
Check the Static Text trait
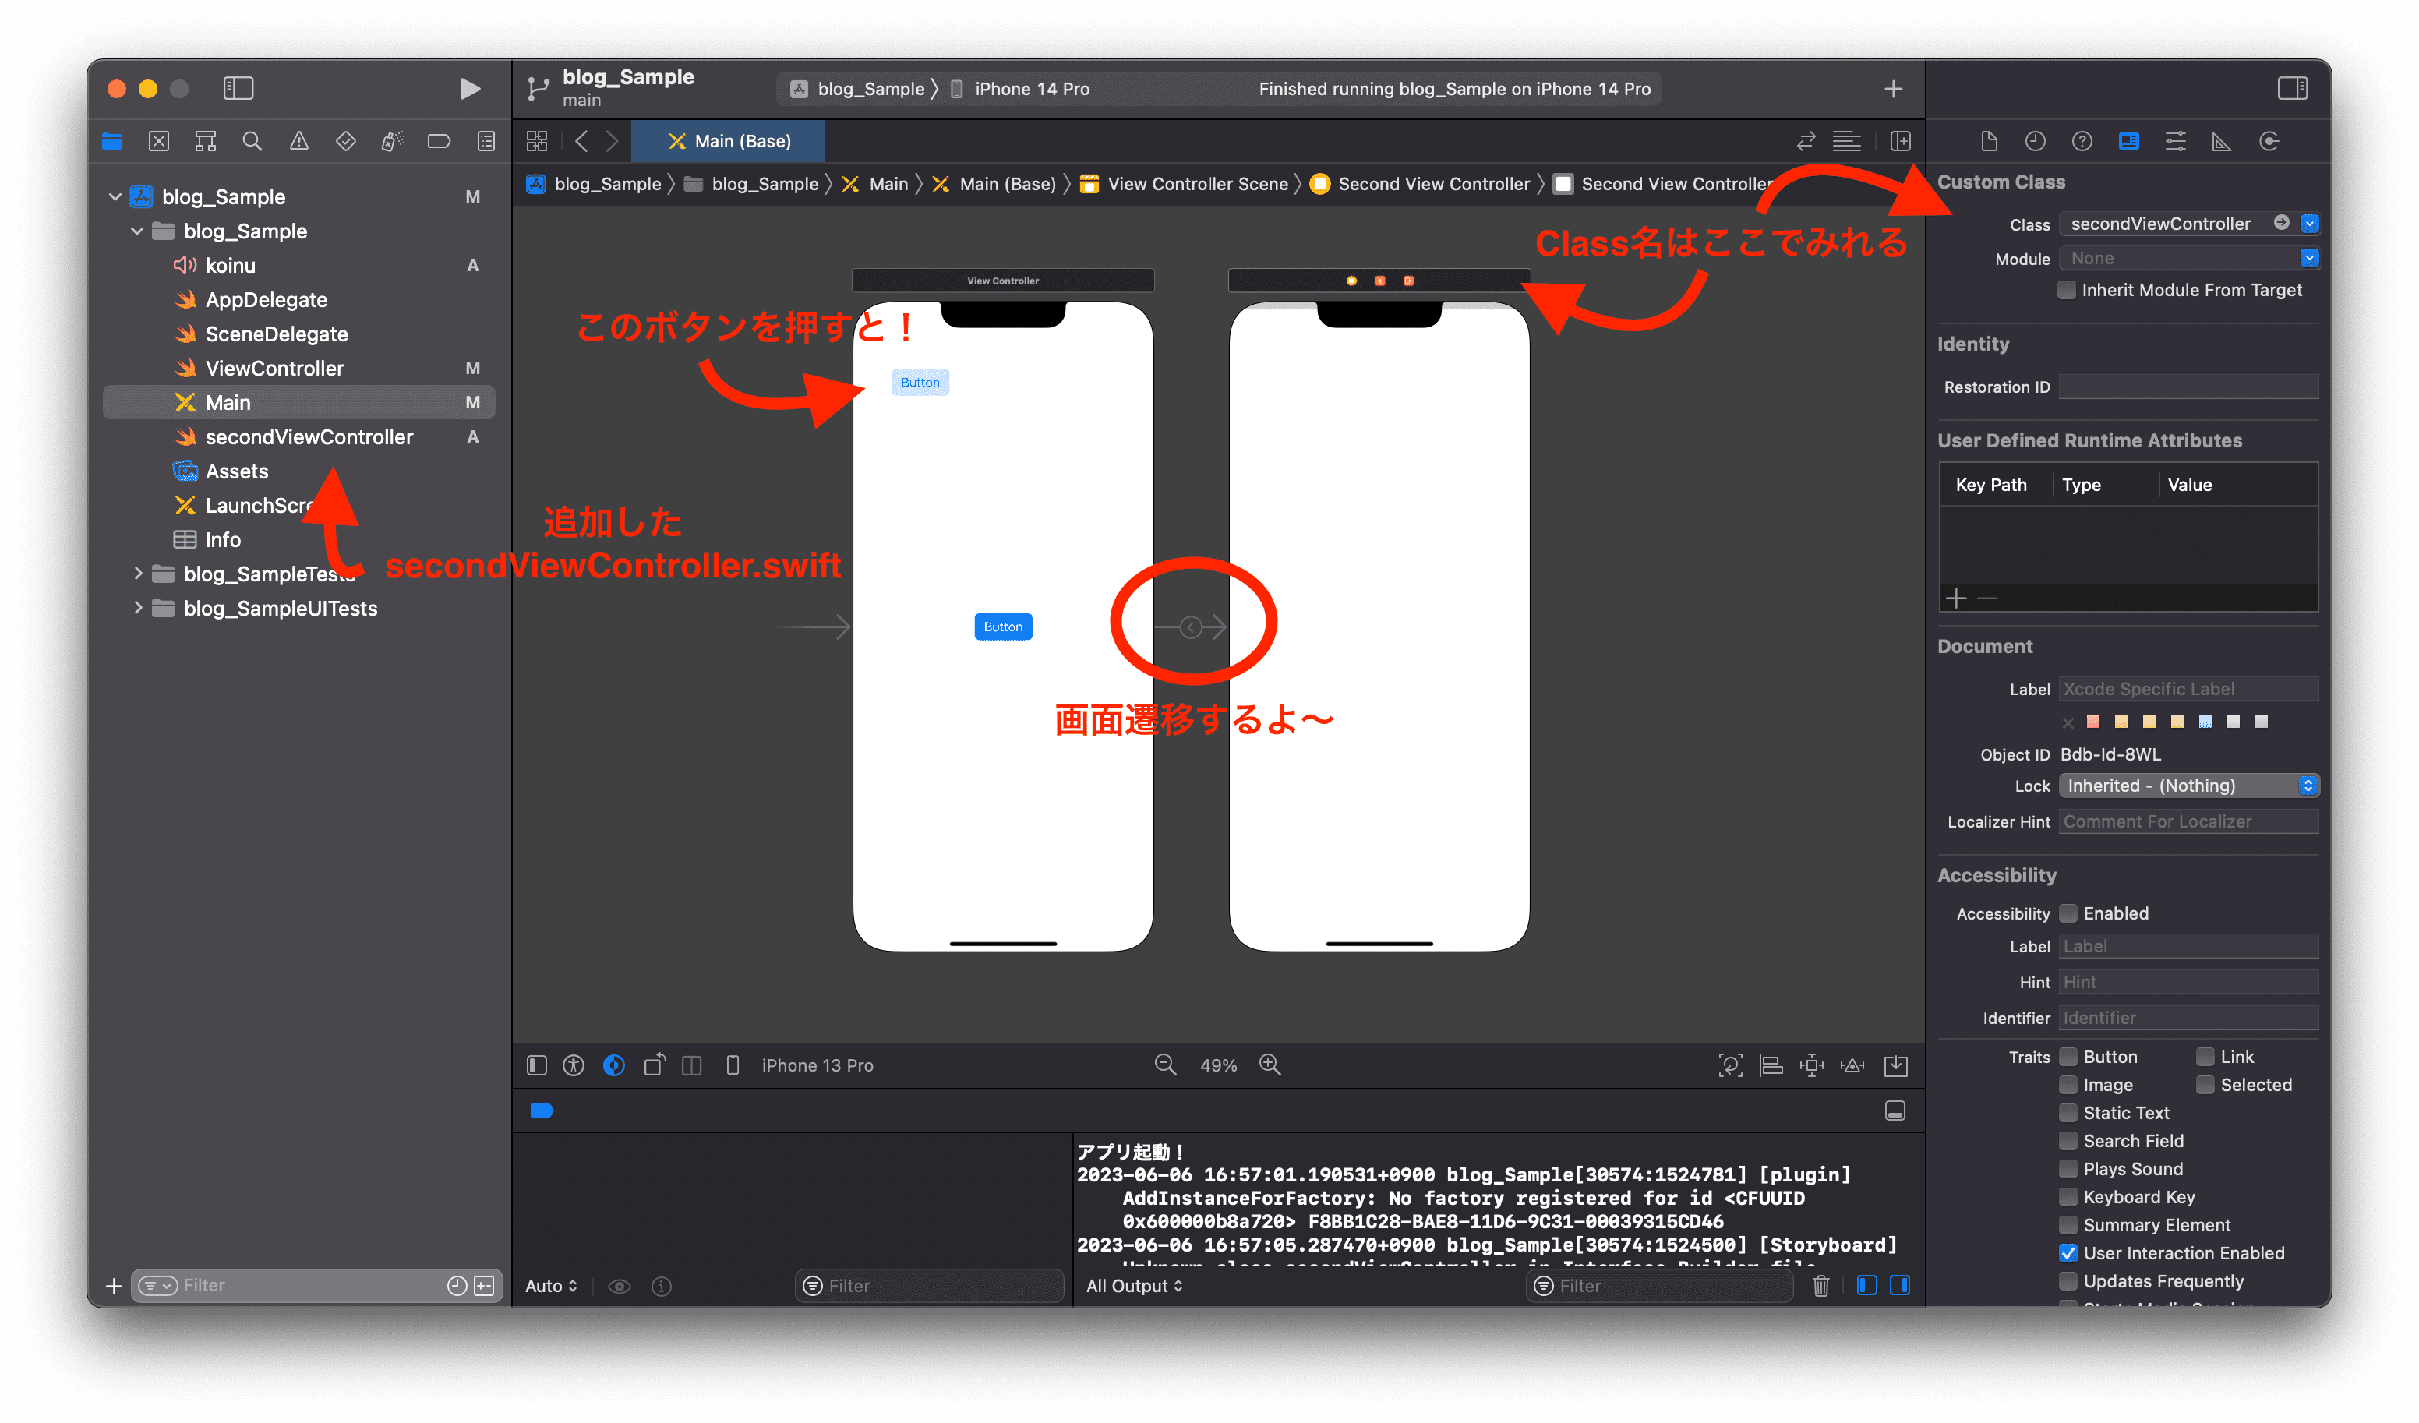point(2068,1113)
